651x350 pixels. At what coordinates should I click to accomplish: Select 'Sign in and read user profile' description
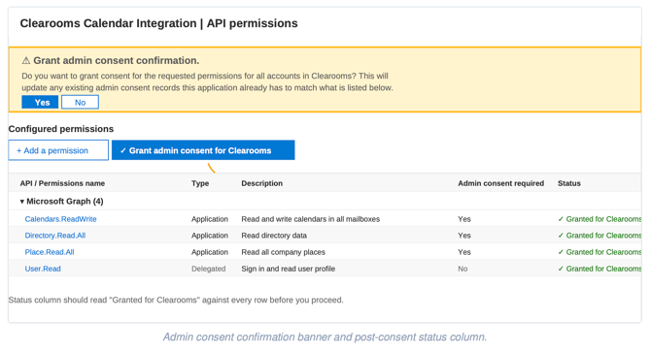point(289,269)
